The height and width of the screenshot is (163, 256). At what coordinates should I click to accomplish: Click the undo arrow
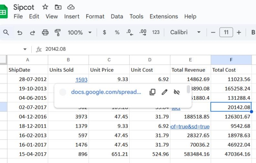pos(20,32)
